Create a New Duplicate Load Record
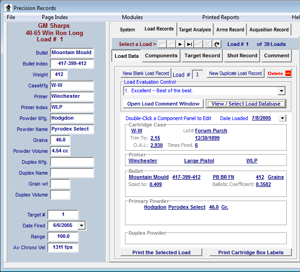The image size is (300, 272). point(235,73)
